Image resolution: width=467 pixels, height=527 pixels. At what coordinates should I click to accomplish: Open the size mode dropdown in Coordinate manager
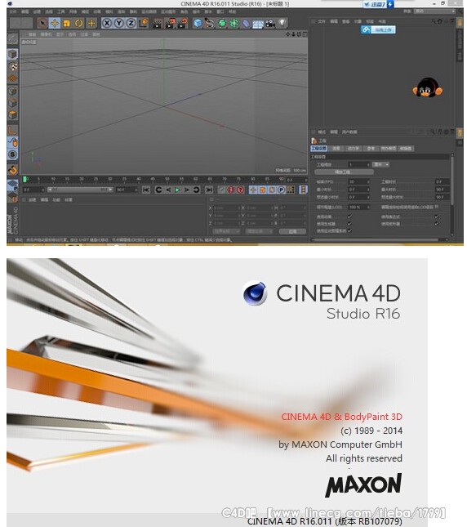tap(260, 231)
